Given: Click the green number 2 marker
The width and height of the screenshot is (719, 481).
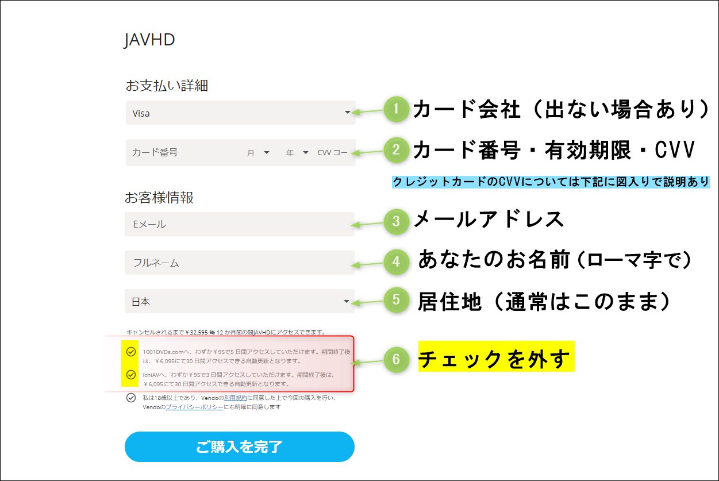Looking at the screenshot, I should [395, 150].
